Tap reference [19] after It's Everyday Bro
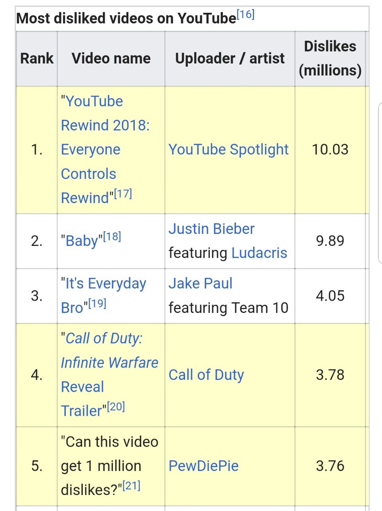Image resolution: width=382 pixels, height=511 pixels. [97, 304]
